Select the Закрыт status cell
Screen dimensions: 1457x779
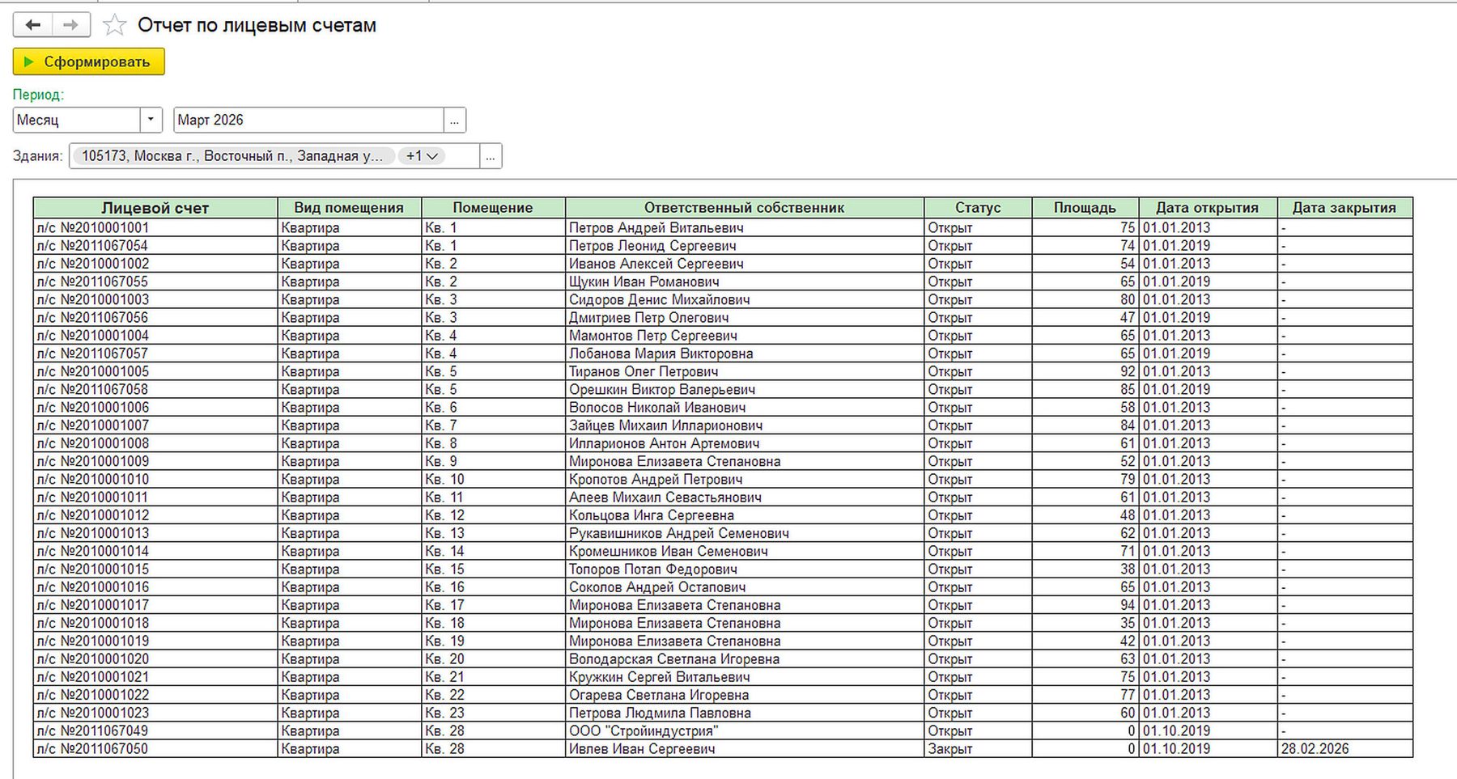[x=978, y=749]
